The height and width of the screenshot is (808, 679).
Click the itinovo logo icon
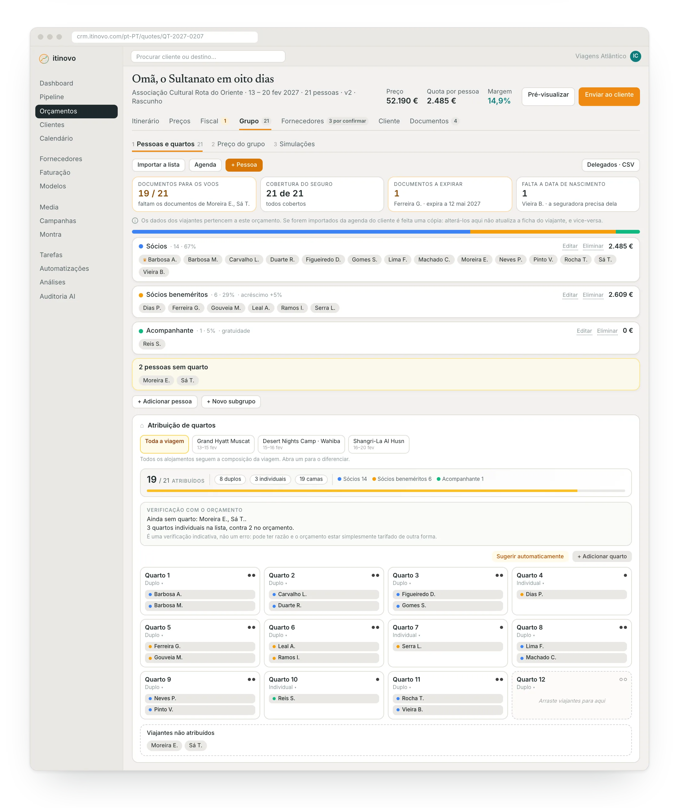pyautogui.click(x=44, y=59)
